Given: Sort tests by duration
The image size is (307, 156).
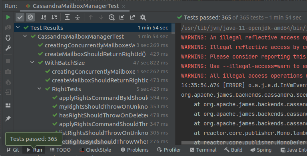Looking at the screenshot, I should coord(54,17).
